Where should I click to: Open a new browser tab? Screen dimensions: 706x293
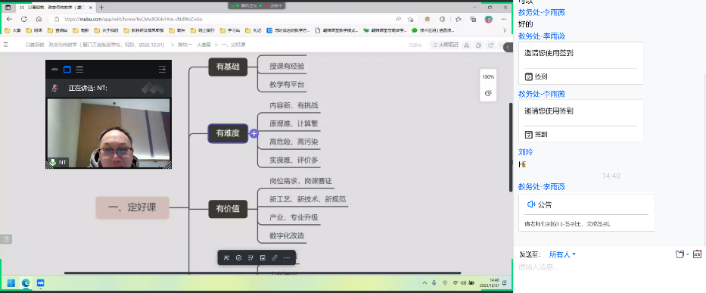coord(101,8)
